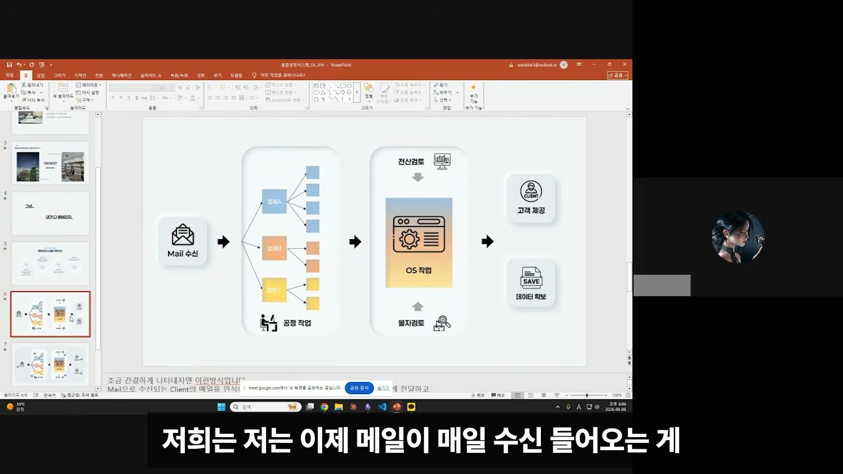
Task: Open Google Chrome from taskbar
Action: point(324,407)
